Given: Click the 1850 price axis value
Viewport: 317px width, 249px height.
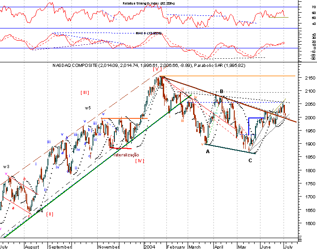Looking at the screenshot, I should 310,157.
